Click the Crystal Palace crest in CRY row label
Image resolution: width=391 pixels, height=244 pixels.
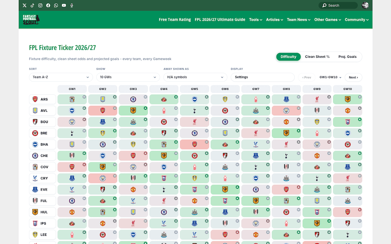[35, 178]
